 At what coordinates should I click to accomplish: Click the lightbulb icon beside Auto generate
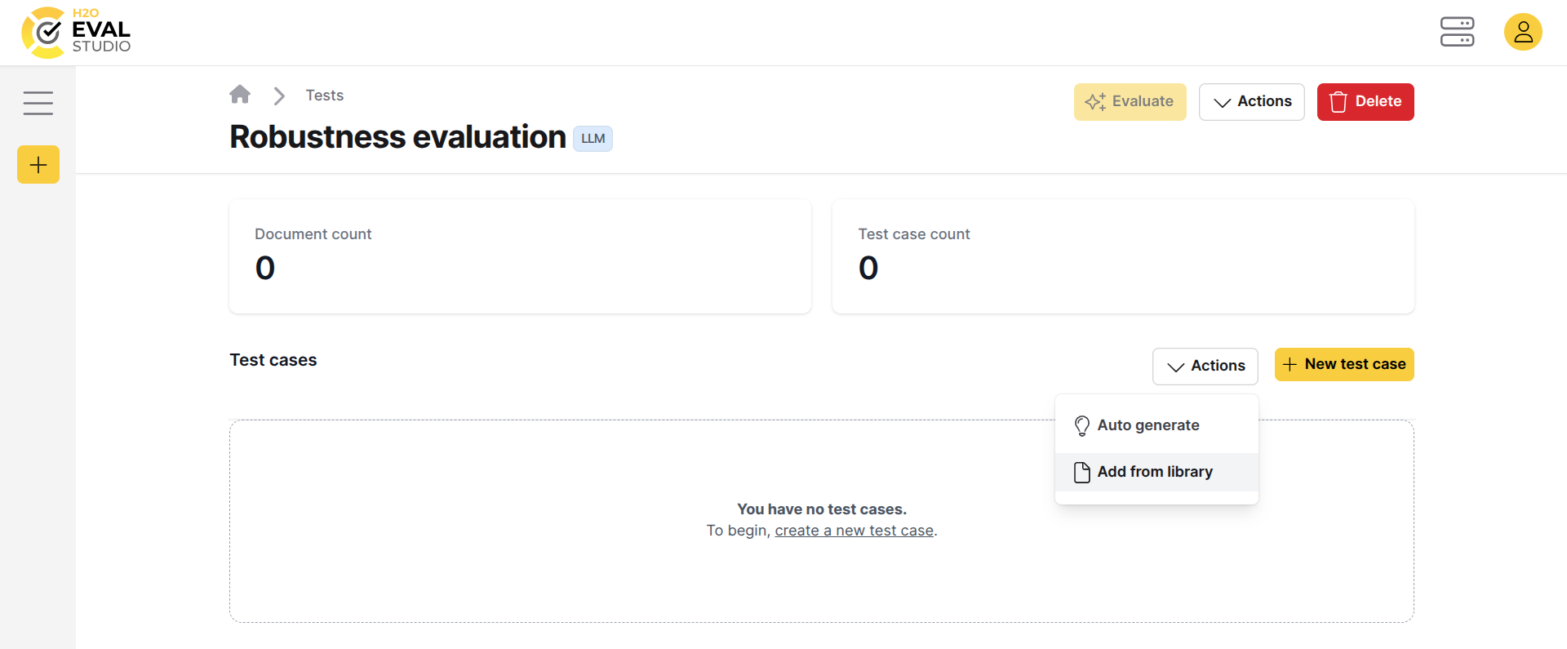[x=1082, y=425]
